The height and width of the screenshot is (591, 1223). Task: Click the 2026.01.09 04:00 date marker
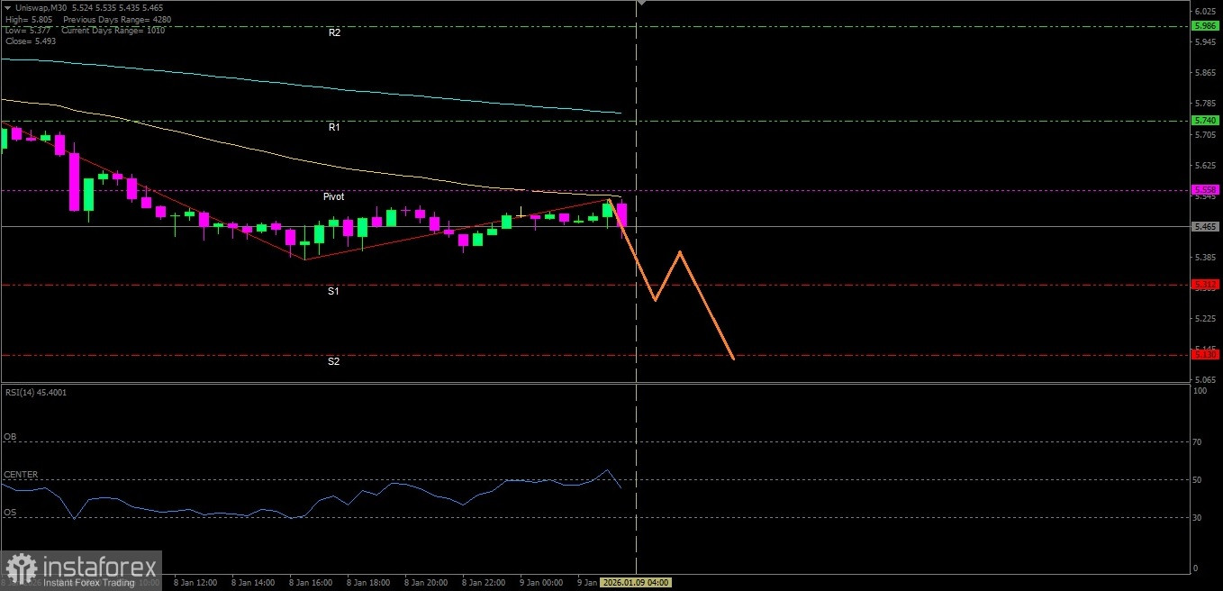(636, 583)
